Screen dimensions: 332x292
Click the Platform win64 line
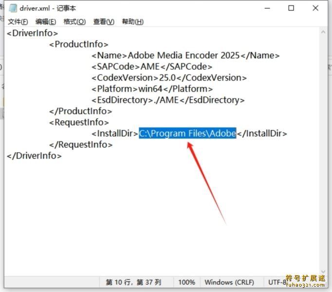pyautogui.click(x=152, y=89)
